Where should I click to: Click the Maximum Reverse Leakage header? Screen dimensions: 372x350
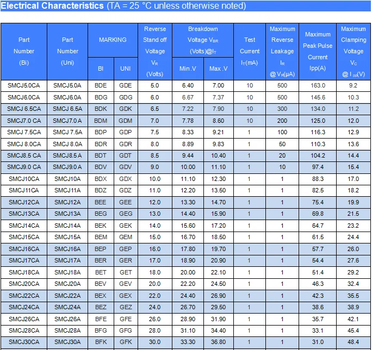pyautogui.click(x=282, y=51)
